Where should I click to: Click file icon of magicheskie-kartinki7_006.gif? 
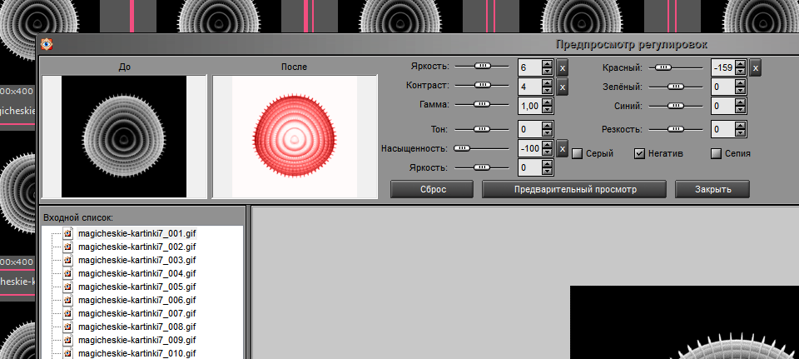[69, 300]
